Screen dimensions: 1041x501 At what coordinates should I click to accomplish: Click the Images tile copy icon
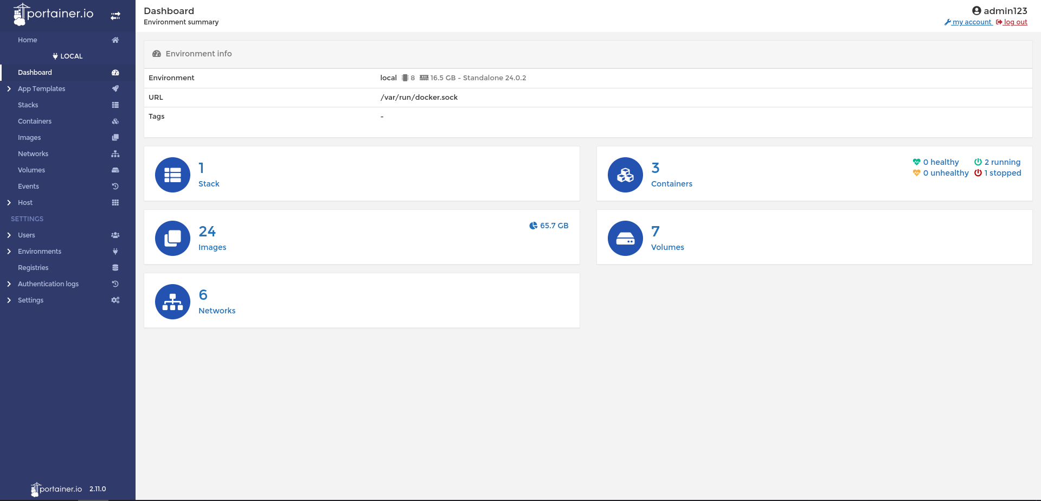(x=172, y=238)
